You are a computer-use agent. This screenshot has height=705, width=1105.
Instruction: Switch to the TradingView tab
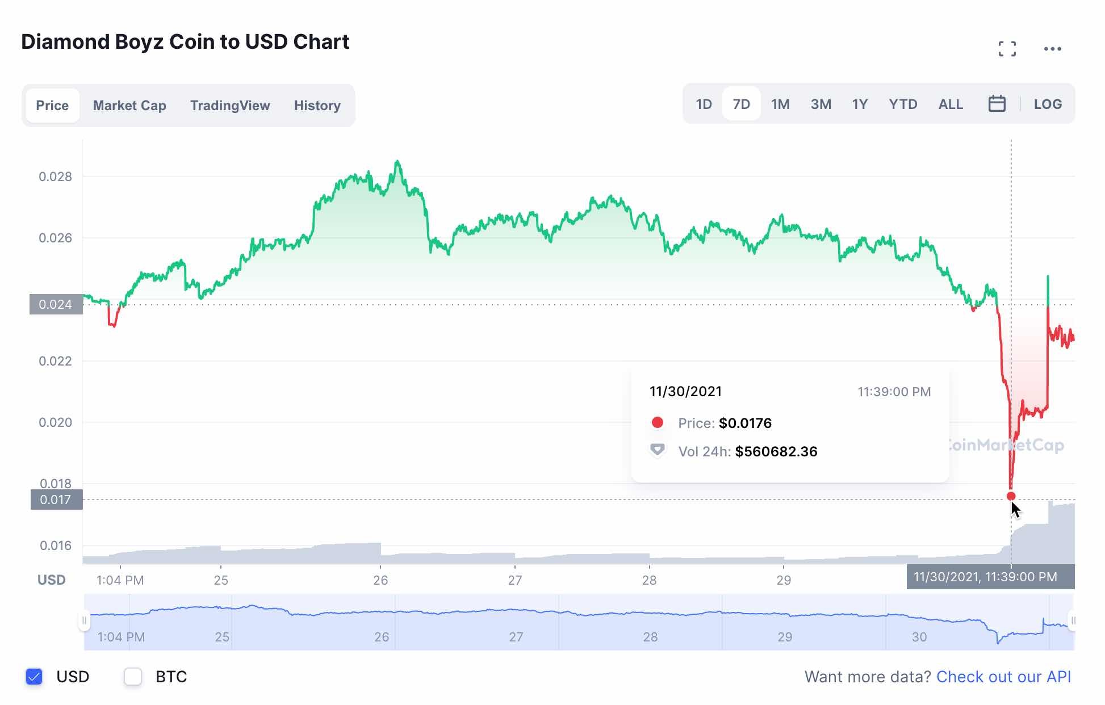point(230,106)
